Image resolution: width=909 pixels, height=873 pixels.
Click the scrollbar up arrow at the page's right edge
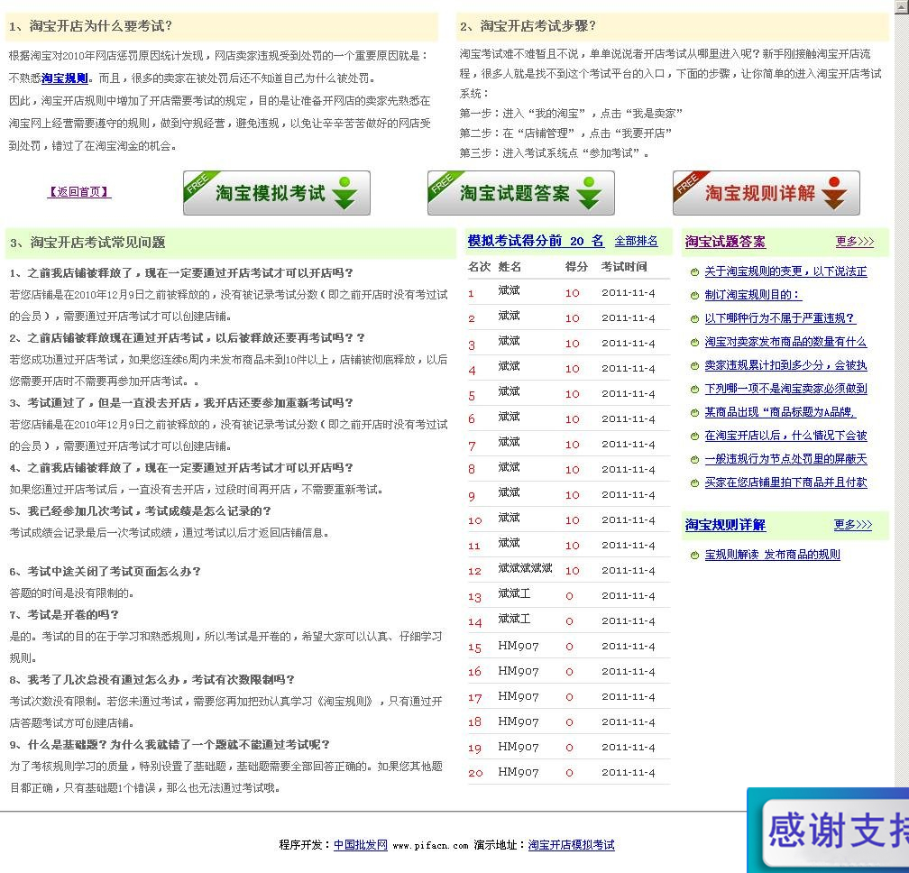coord(902,5)
